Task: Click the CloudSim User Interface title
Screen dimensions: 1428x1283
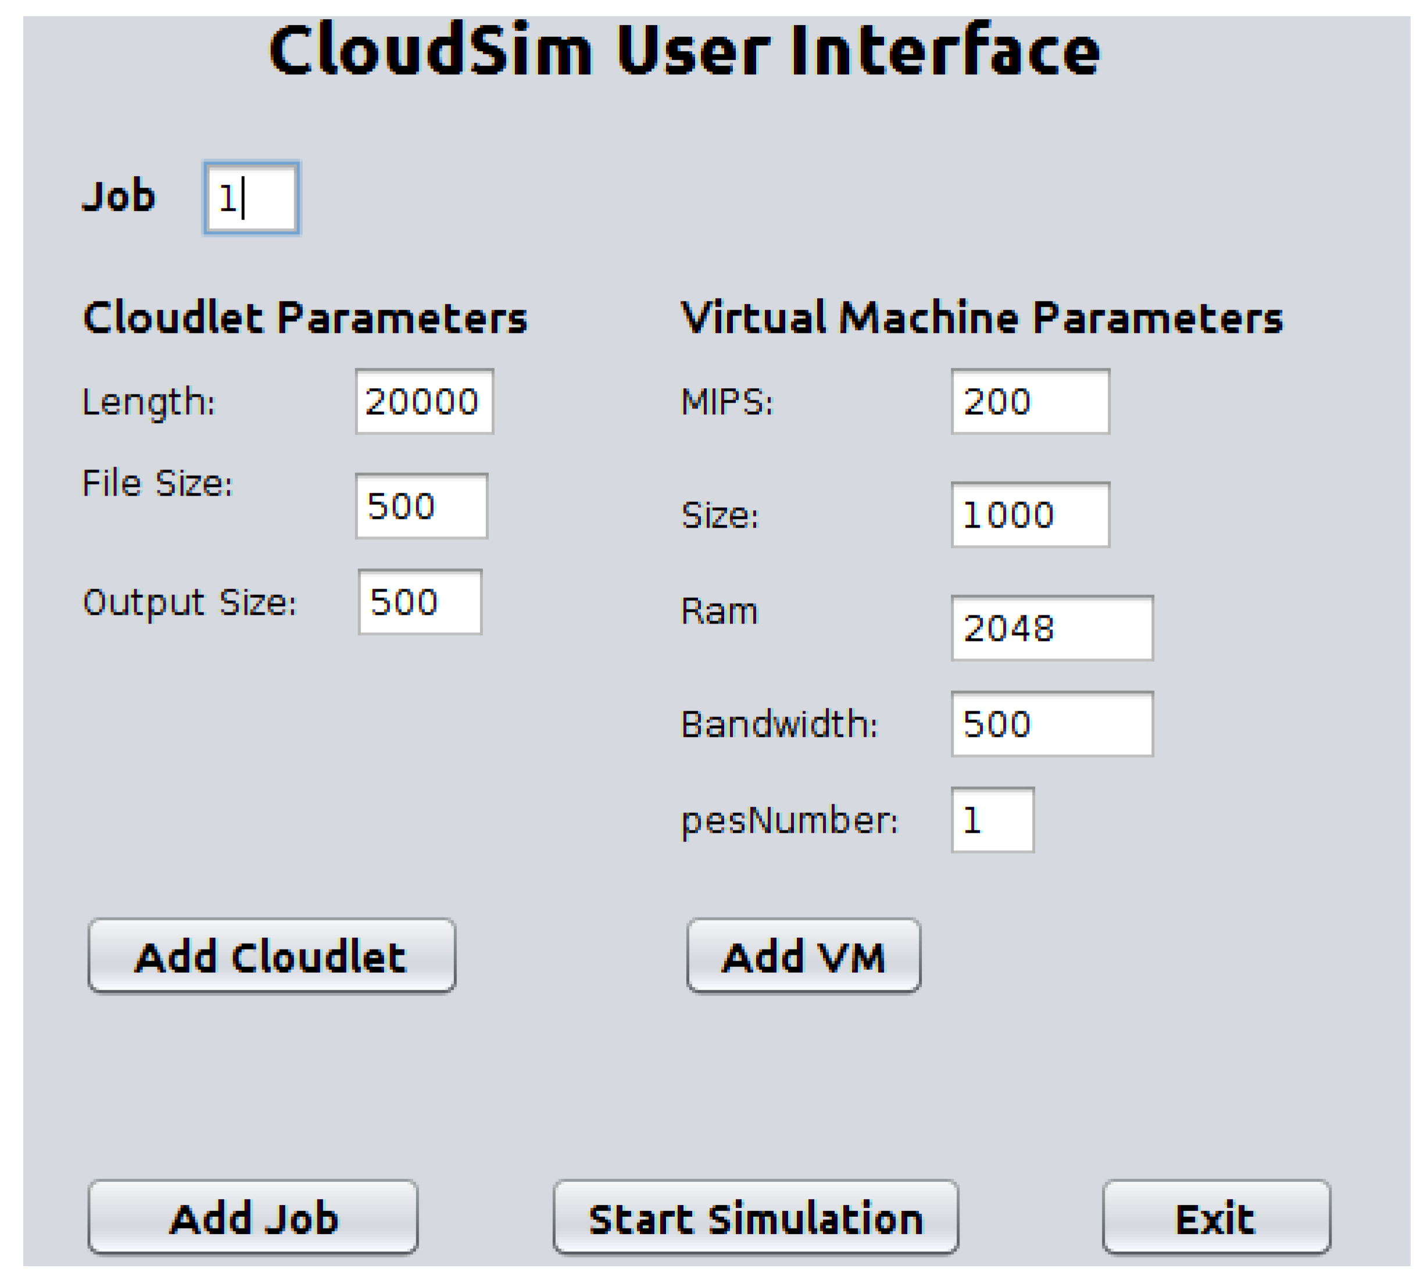Action: (x=684, y=49)
